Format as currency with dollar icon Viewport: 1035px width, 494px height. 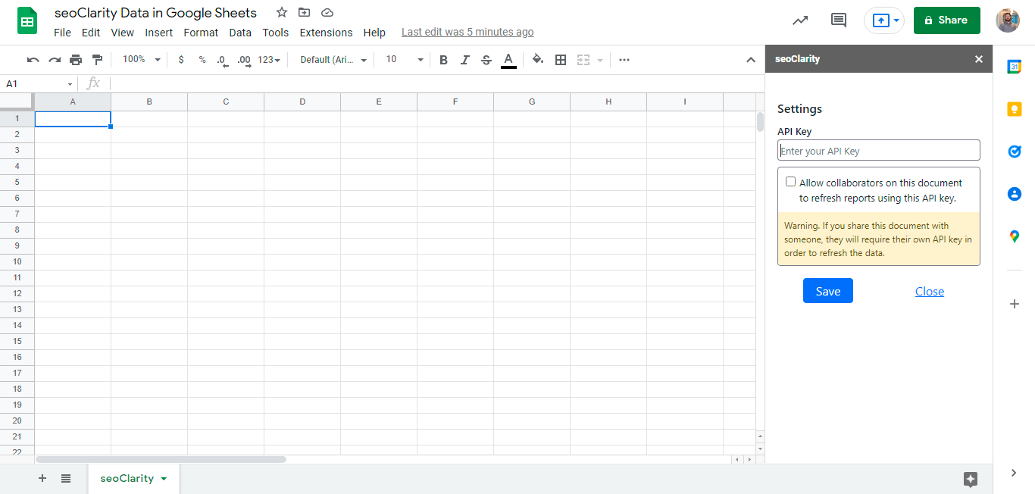pyautogui.click(x=181, y=60)
